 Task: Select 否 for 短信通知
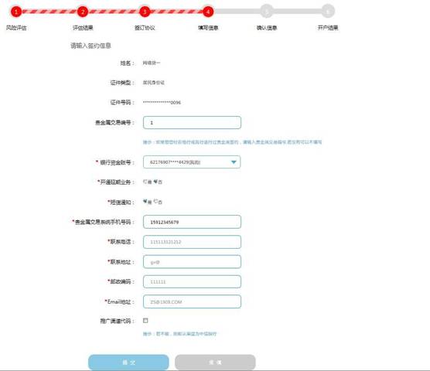(155, 202)
